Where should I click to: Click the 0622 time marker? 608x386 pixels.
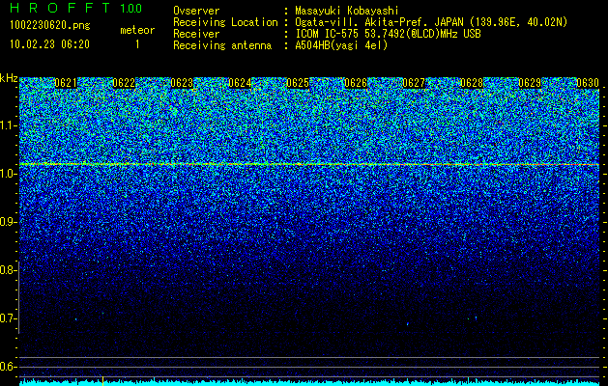124,83
